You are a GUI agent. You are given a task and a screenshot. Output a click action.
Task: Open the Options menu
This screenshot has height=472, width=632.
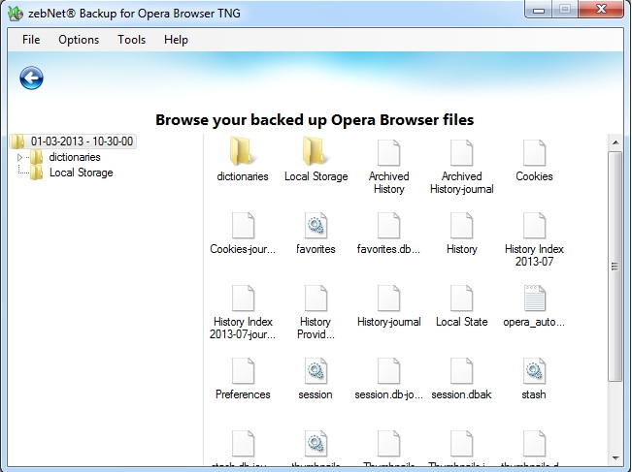click(x=79, y=40)
